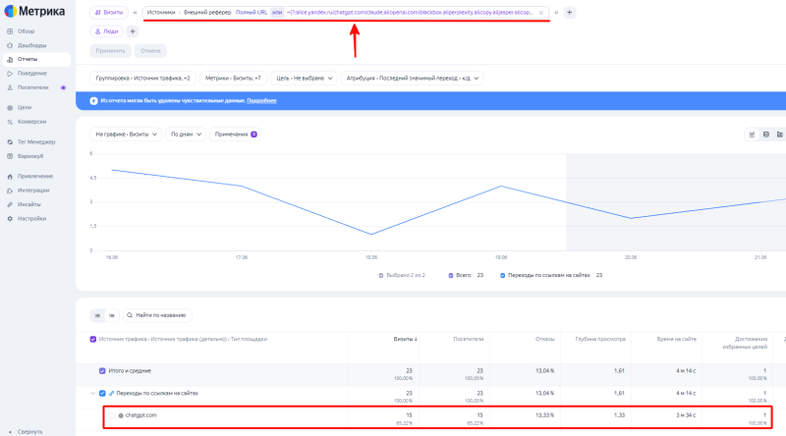Sort by Время на сайте column
The width and height of the screenshot is (786, 436).
(676, 340)
